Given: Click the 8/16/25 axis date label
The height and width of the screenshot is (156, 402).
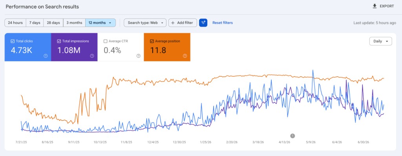Looking at the screenshot, I should tap(48, 142).
